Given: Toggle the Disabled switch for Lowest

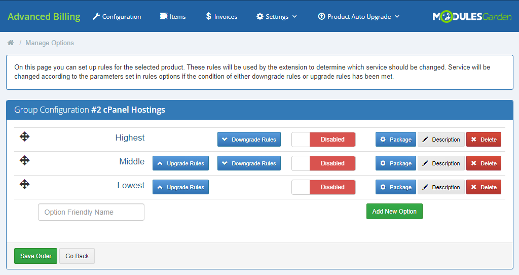Looking at the screenshot, I should pyautogui.click(x=323, y=187).
